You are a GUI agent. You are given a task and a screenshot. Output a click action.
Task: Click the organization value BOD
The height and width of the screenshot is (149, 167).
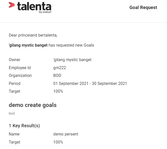(x=57, y=76)
